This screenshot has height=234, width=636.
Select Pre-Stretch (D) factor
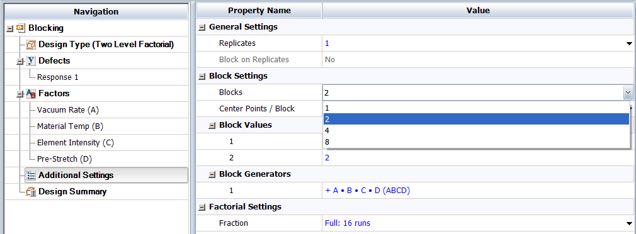click(64, 159)
